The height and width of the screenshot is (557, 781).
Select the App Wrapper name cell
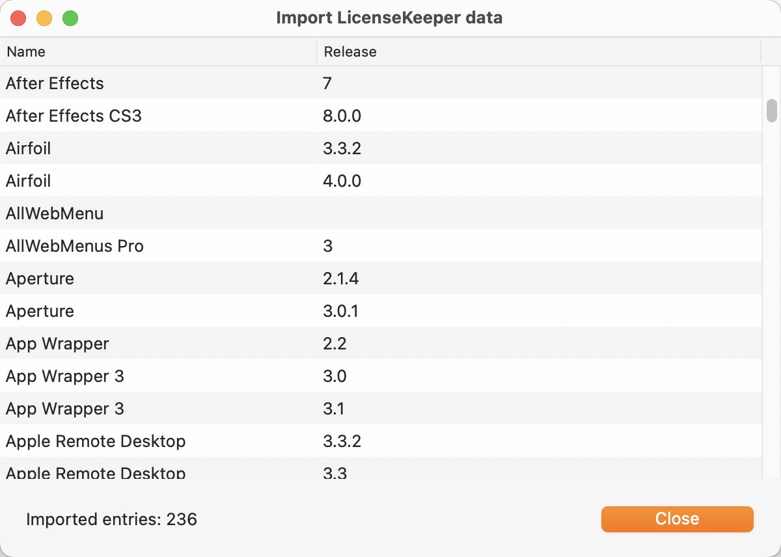[57, 344]
